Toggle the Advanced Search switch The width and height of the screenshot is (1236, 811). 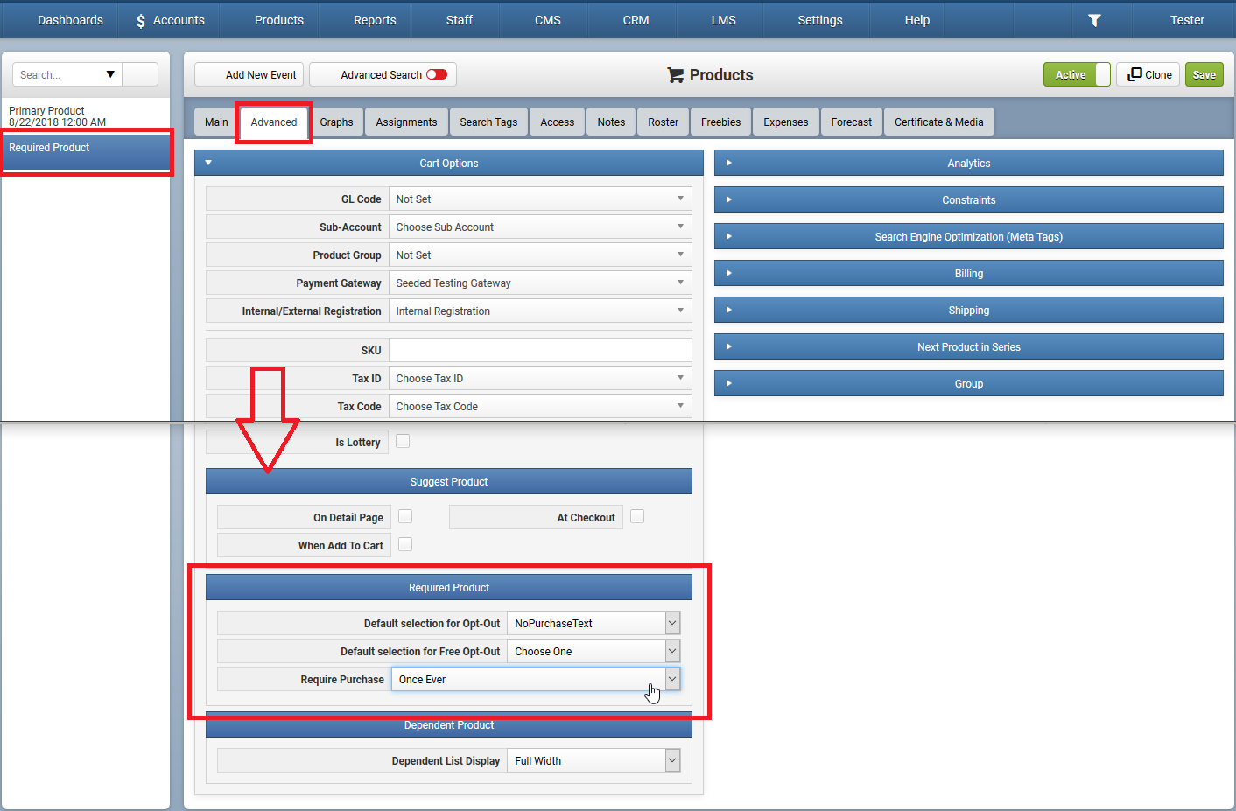click(437, 74)
